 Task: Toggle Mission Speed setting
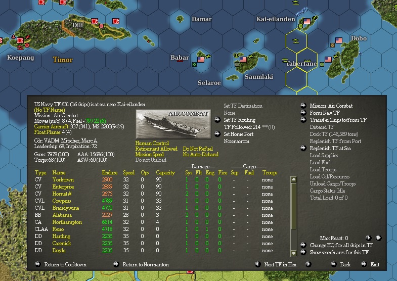tap(149, 154)
